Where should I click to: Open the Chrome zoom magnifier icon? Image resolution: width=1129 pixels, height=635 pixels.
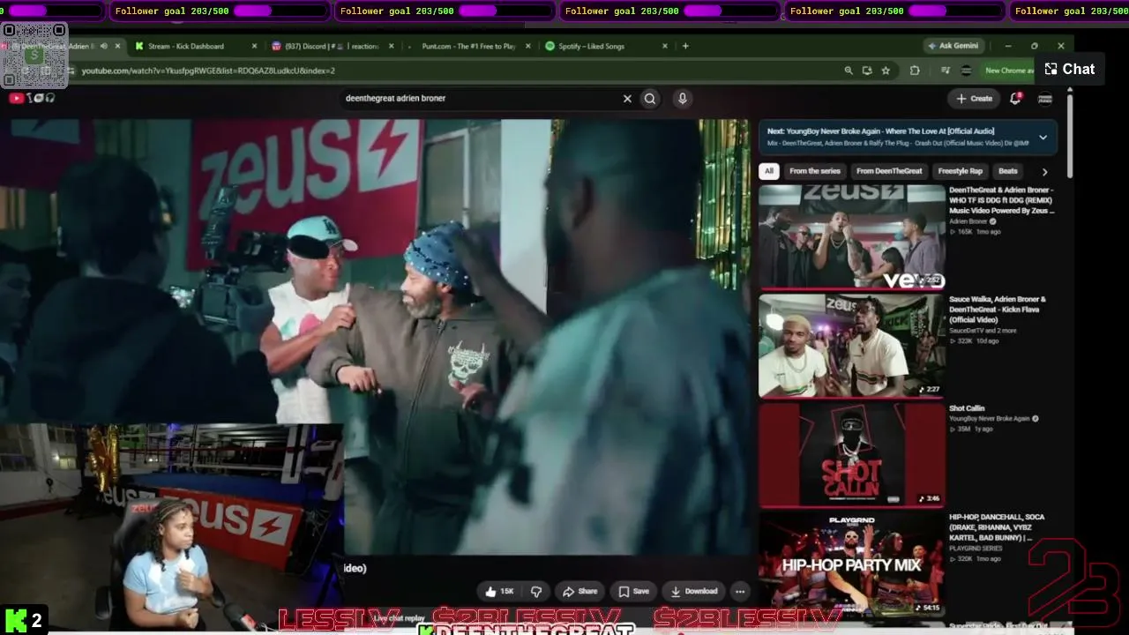click(849, 71)
